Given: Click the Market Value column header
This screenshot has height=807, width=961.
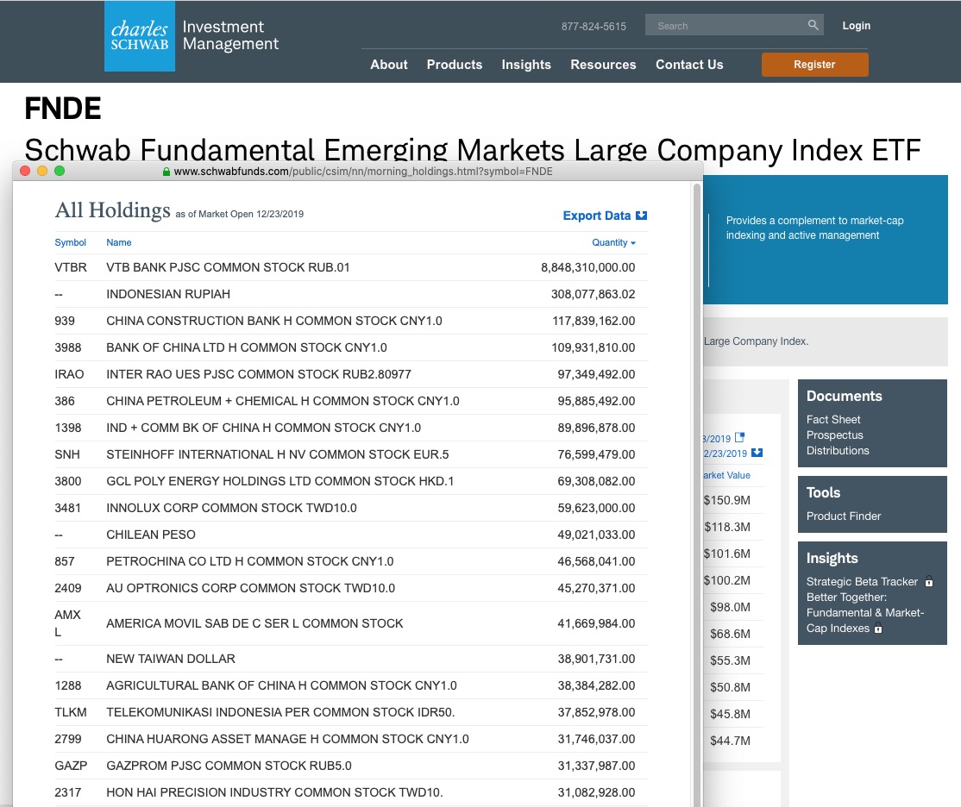Looking at the screenshot, I should click(x=727, y=476).
